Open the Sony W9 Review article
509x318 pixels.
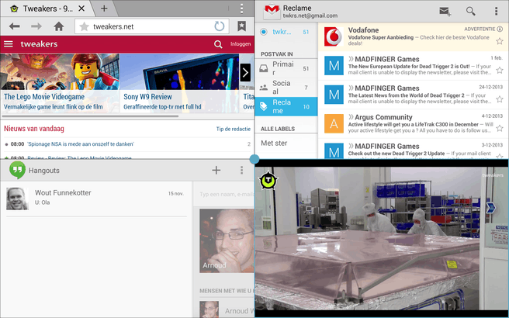(179, 83)
